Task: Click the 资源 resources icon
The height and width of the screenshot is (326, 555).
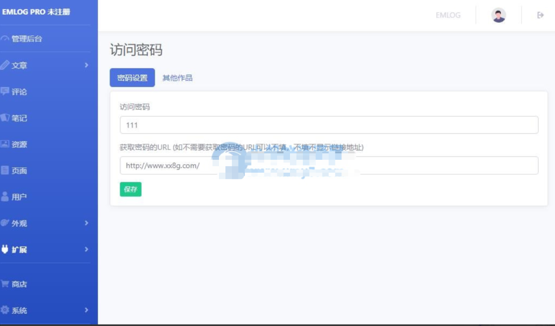Action: pyautogui.click(x=7, y=144)
